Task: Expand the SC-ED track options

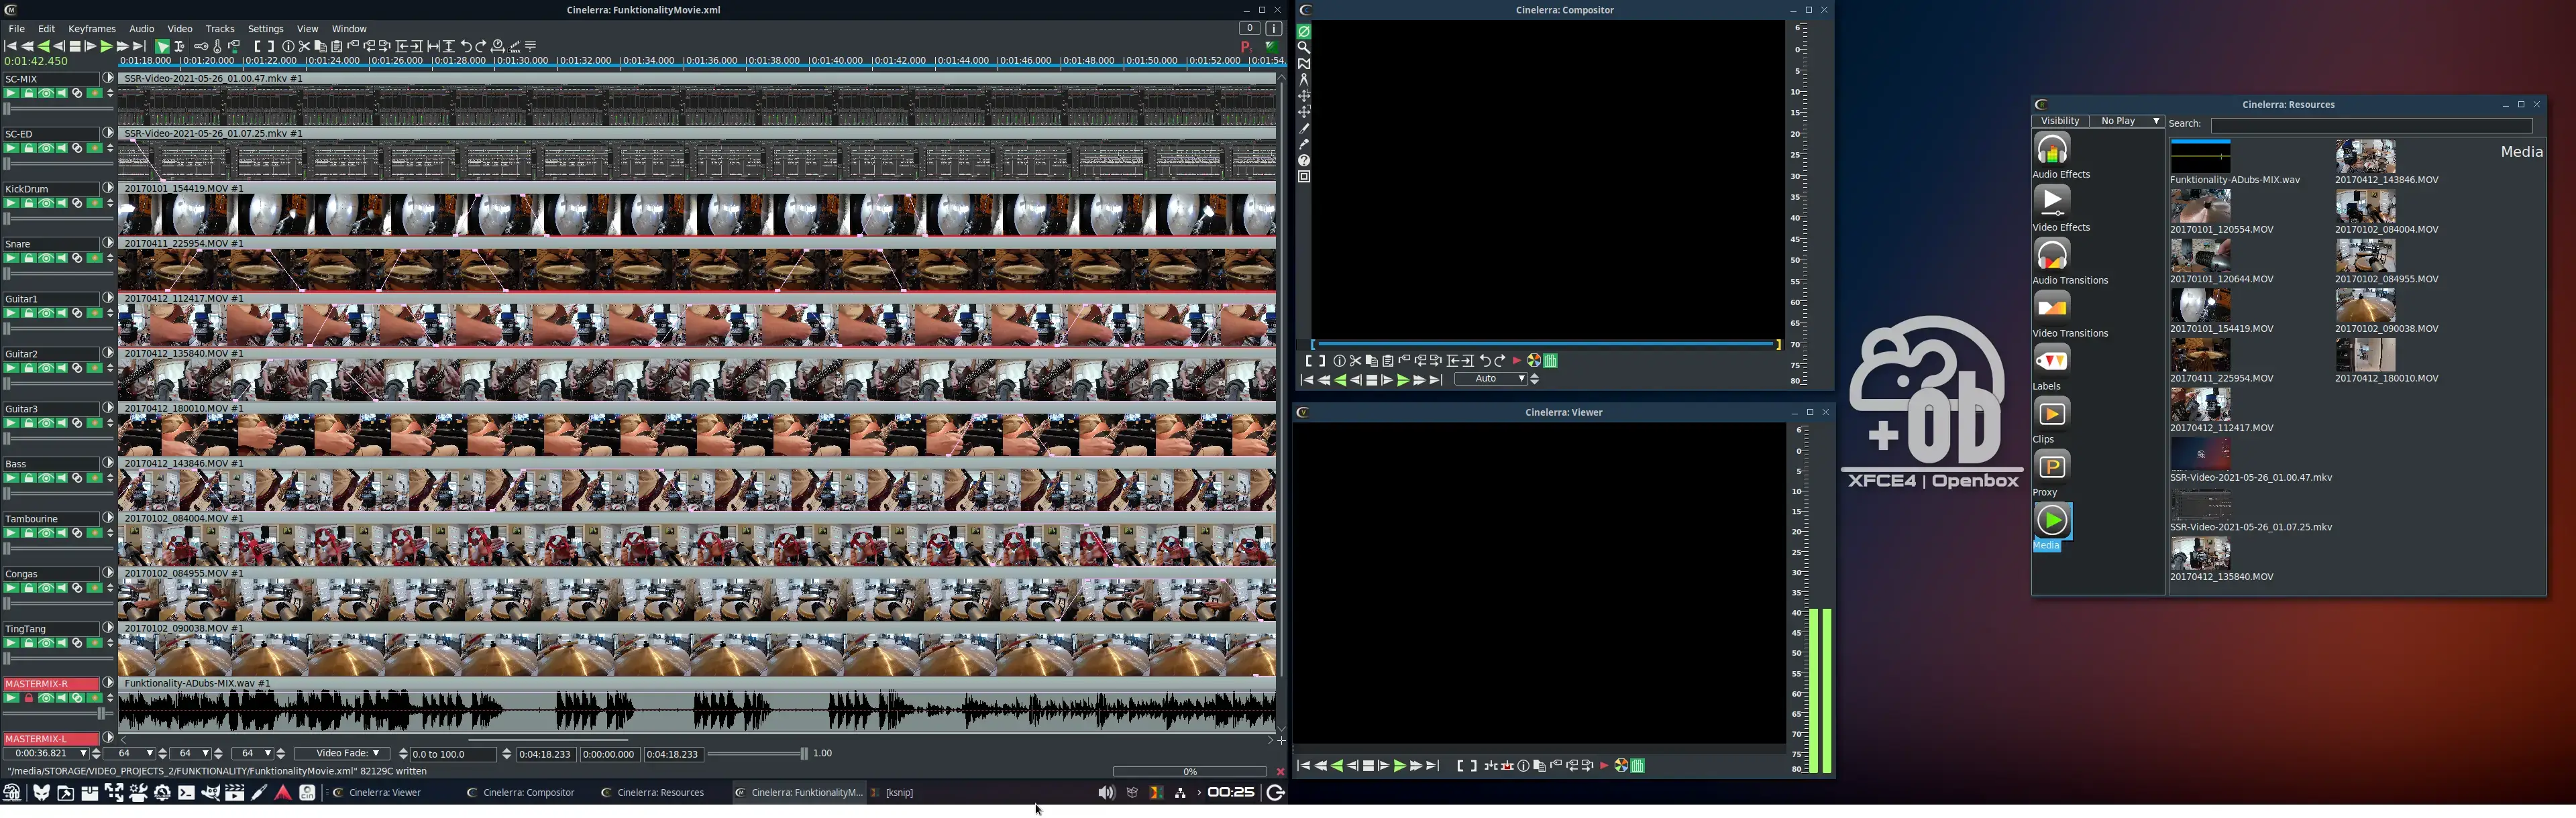Action: pos(108,133)
